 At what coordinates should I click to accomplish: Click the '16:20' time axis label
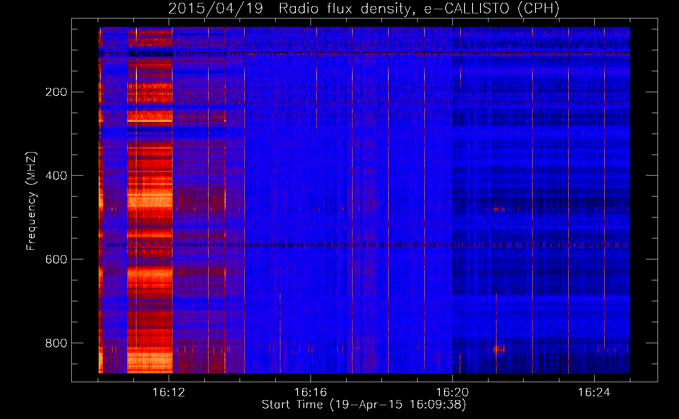pos(452,393)
